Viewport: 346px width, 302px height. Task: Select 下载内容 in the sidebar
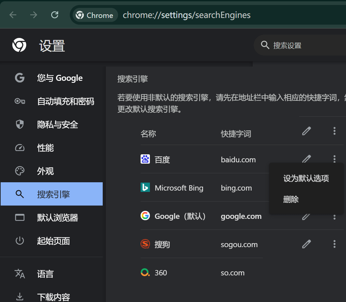[x=53, y=297]
